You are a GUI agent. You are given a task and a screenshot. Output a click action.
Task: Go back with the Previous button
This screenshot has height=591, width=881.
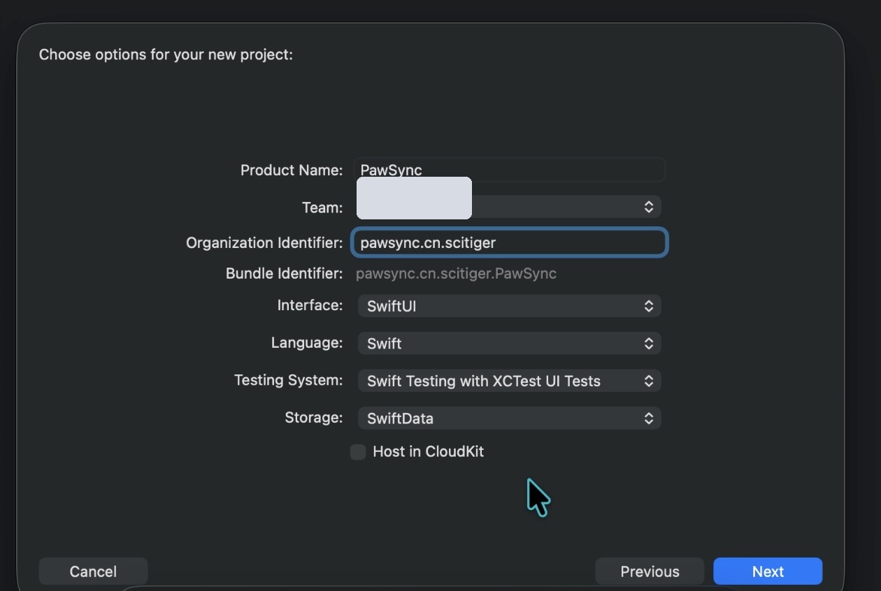coord(650,571)
